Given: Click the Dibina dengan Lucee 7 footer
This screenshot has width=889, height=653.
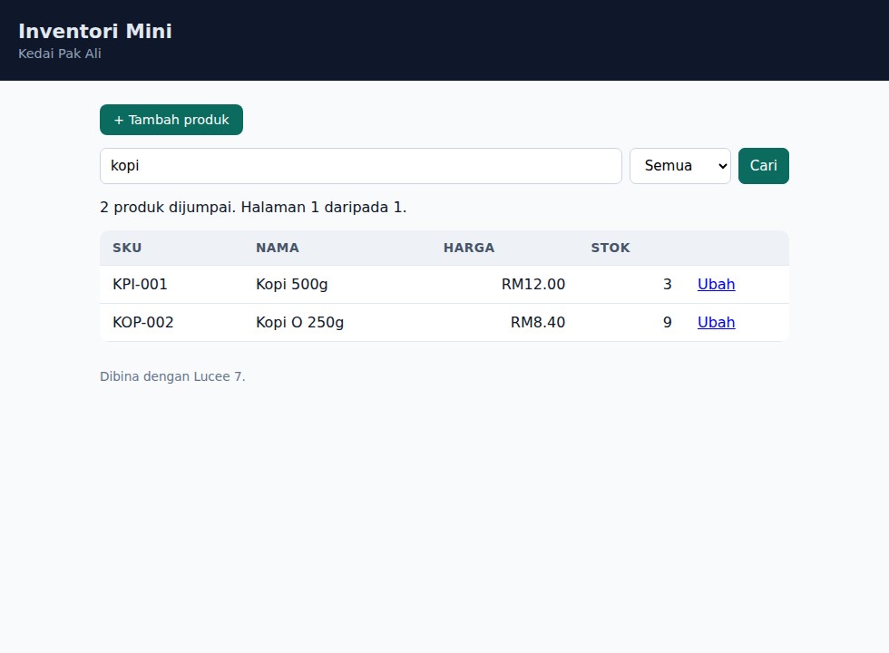Looking at the screenshot, I should pyautogui.click(x=172, y=376).
